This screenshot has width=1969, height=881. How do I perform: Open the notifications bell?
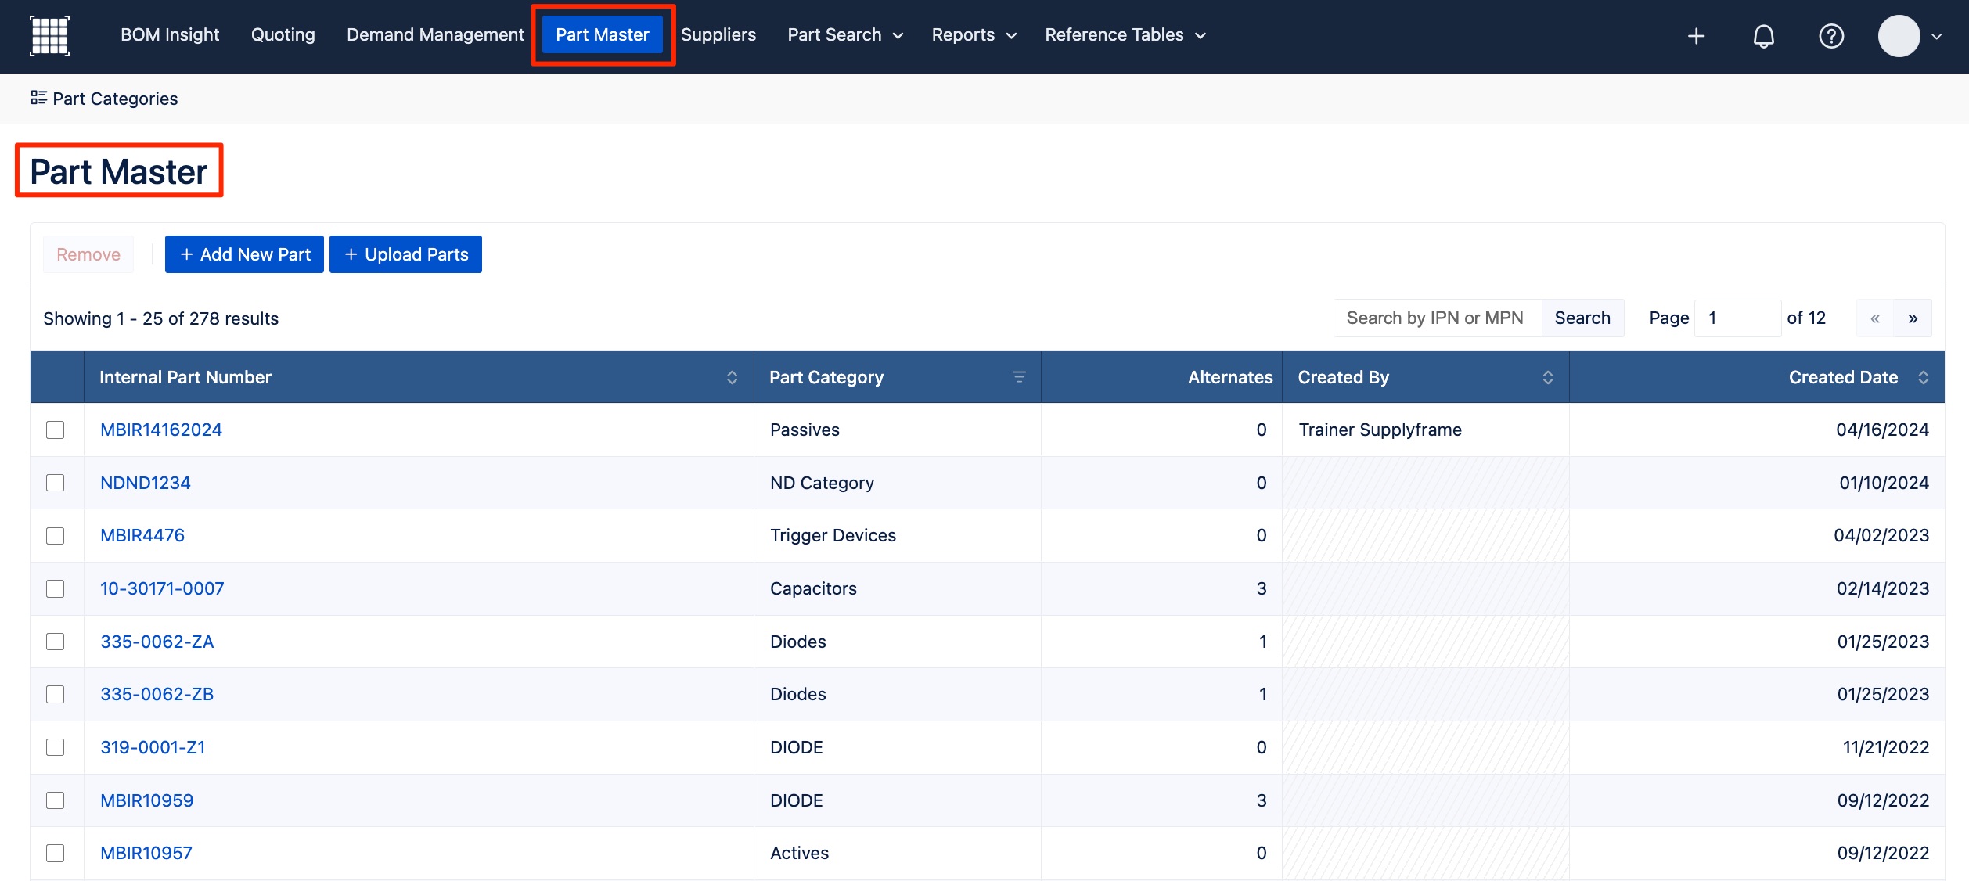(1763, 36)
